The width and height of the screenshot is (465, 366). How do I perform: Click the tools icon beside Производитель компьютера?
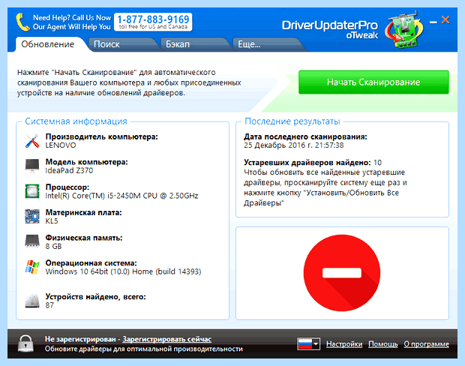tap(32, 141)
